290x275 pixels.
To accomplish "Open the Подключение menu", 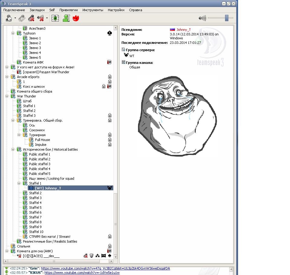I will point(14,10).
